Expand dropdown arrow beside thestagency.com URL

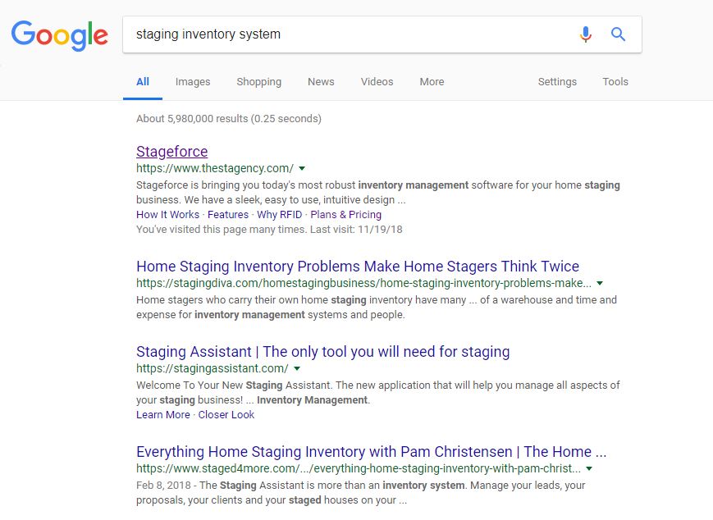(302, 169)
